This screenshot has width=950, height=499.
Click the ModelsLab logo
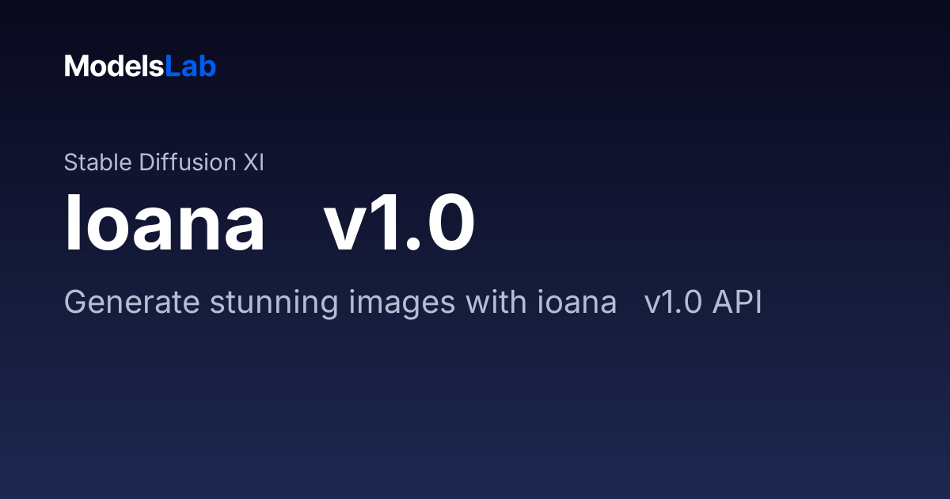(140, 67)
